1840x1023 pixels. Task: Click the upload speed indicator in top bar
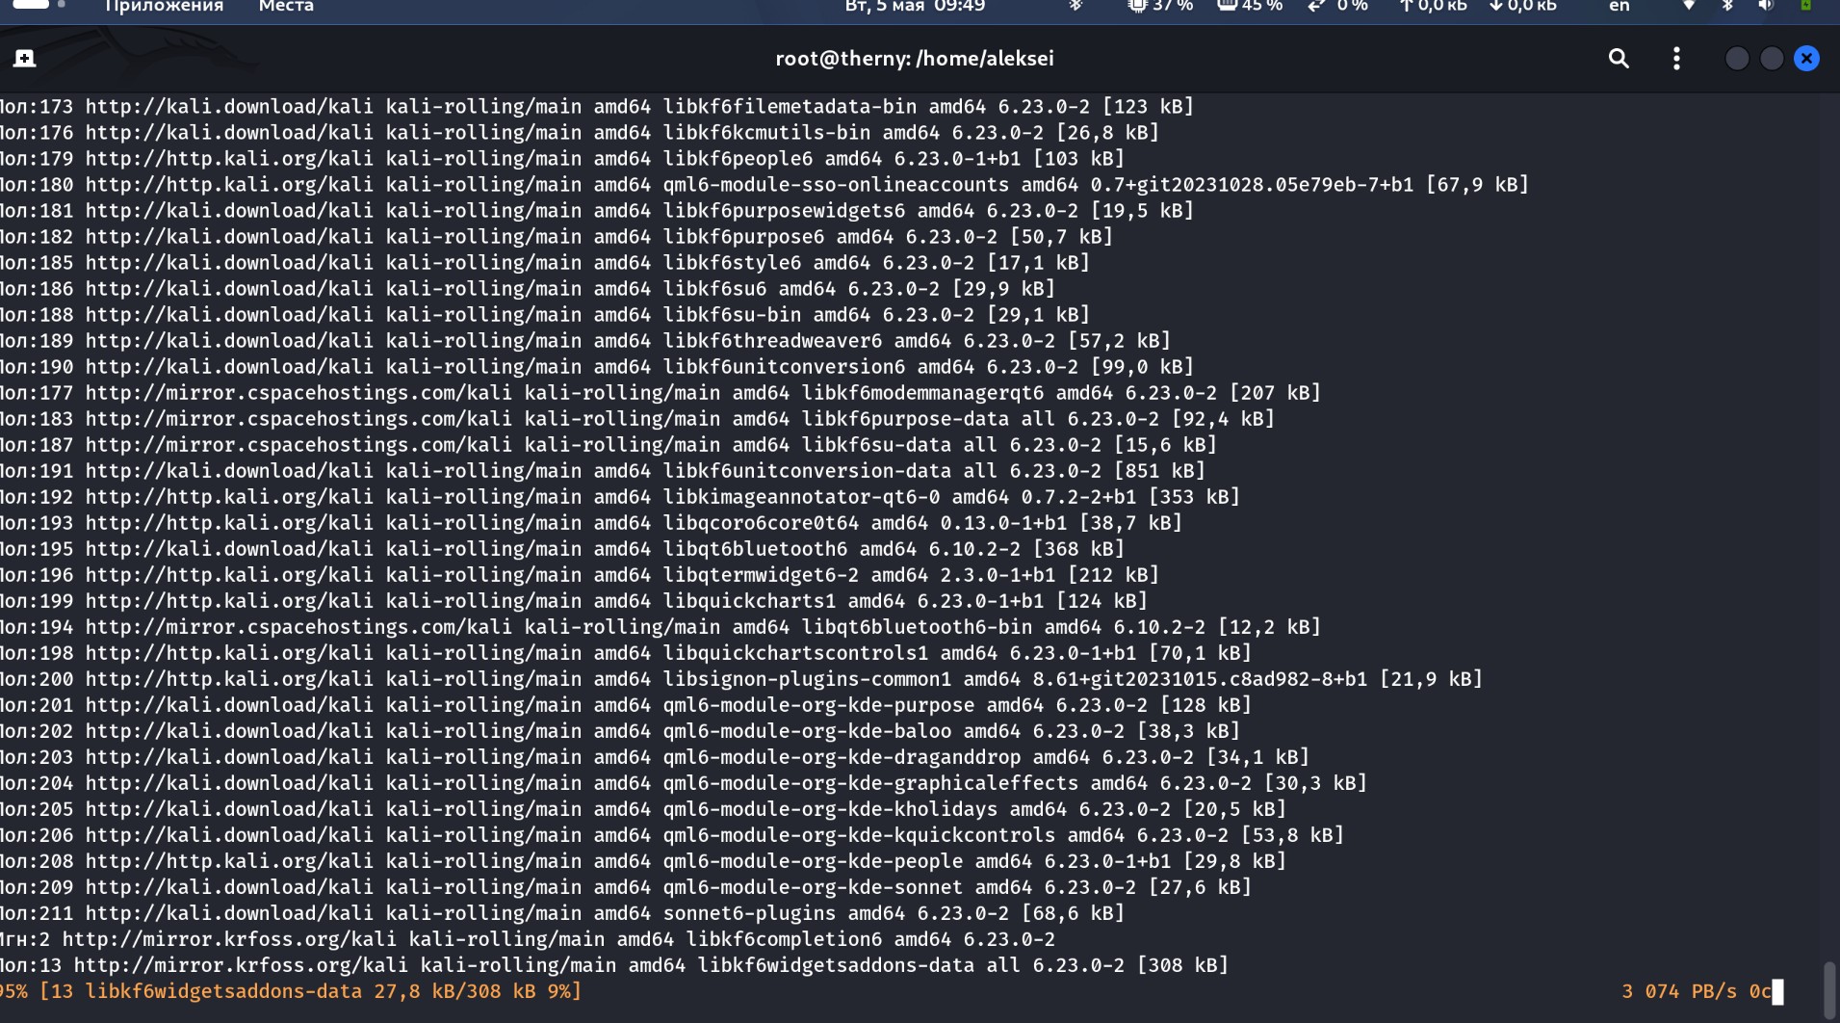coord(1433,7)
